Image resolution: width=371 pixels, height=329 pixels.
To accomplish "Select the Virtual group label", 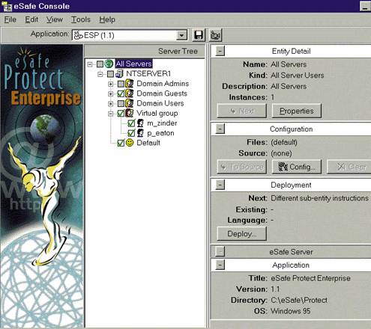I will pos(157,114).
